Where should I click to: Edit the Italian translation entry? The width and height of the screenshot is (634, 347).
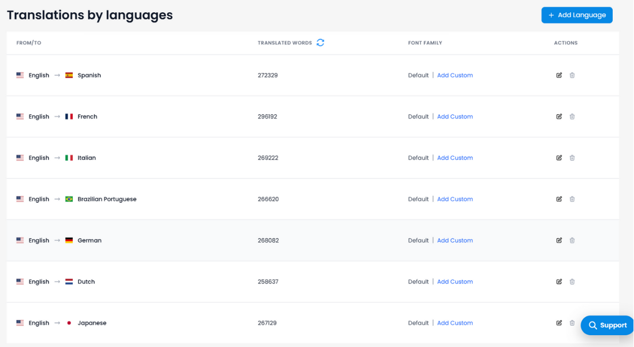click(x=559, y=157)
